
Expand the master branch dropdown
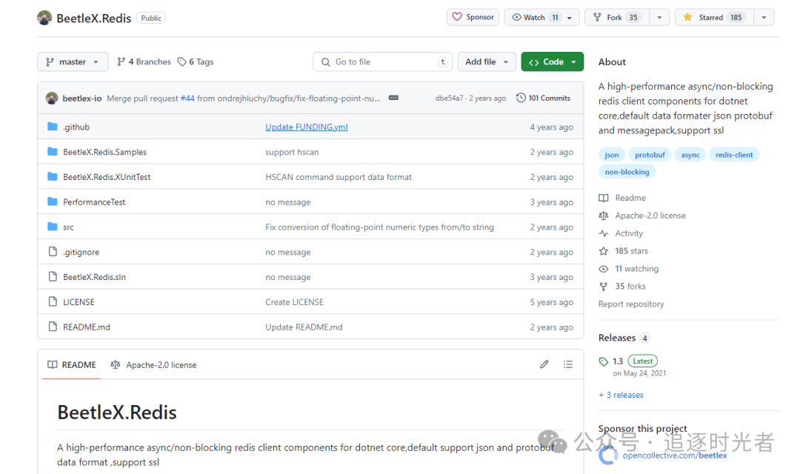point(73,62)
